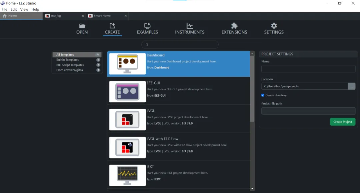Click the scroll down arrow in template list

click(252, 189)
